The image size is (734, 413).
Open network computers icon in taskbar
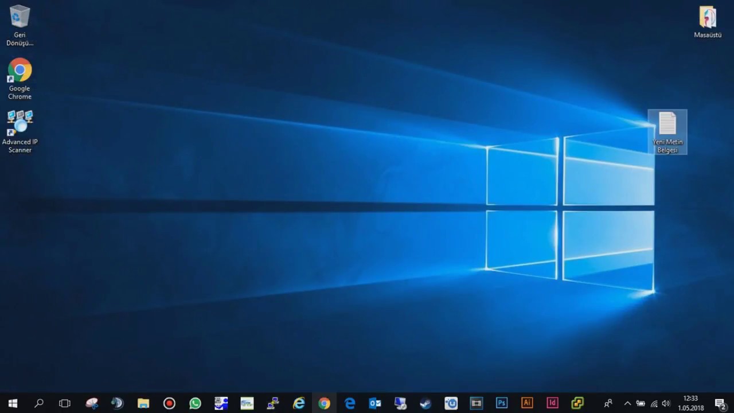(273, 403)
